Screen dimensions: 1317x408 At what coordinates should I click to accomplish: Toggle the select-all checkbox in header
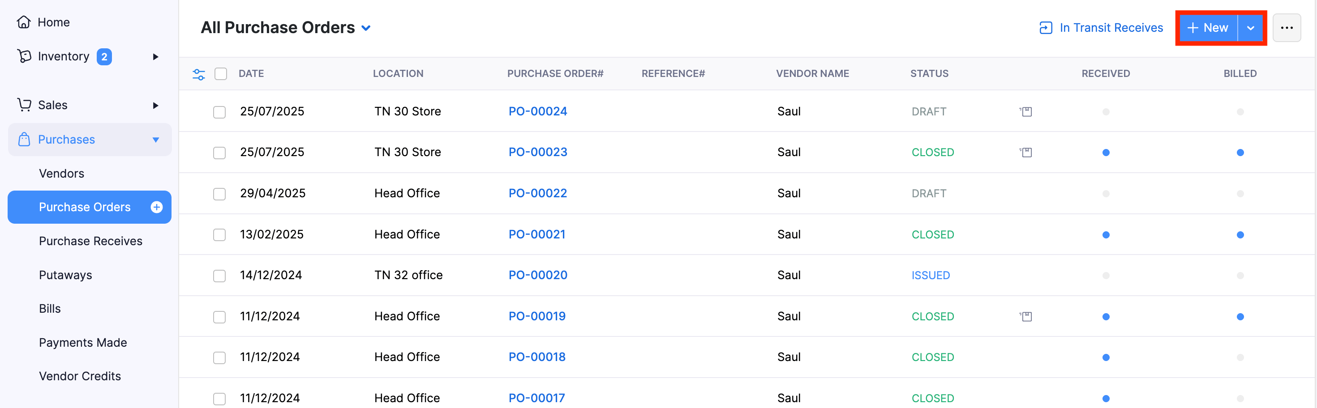pyautogui.click(x=220, y=74)
